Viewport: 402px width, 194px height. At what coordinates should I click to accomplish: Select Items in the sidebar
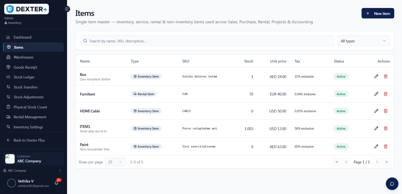coord(33,47)
